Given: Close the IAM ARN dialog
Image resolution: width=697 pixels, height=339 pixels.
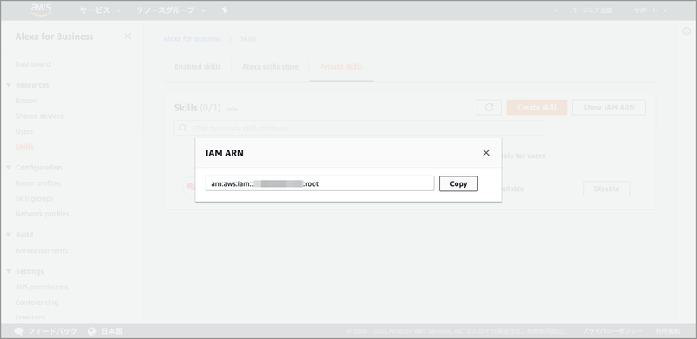Looking at the screenshot, I should [486, 153].
